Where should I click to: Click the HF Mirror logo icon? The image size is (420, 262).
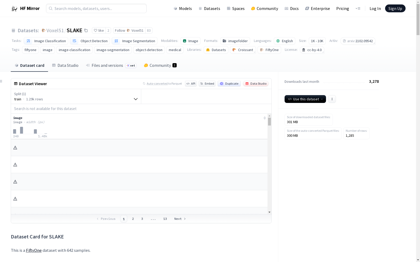click(x=14, y=9)
